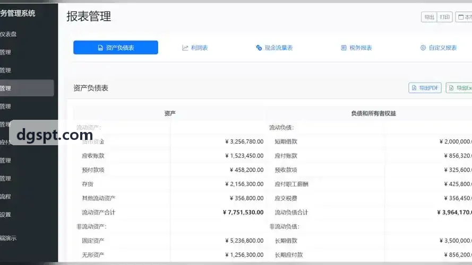
Task: Click the gear icon beside 自定义报表
Action: [423, 48]
